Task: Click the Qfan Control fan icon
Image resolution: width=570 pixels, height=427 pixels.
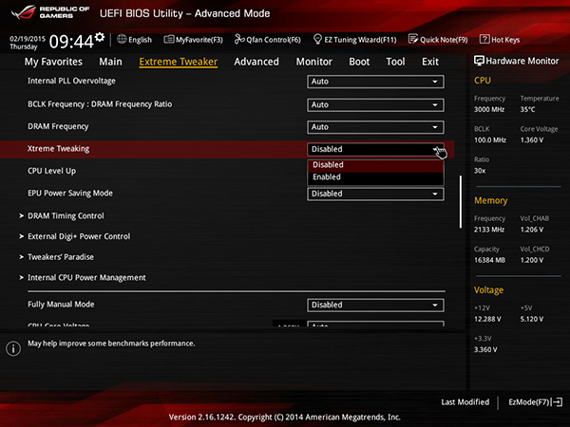Action: point(239,39)
